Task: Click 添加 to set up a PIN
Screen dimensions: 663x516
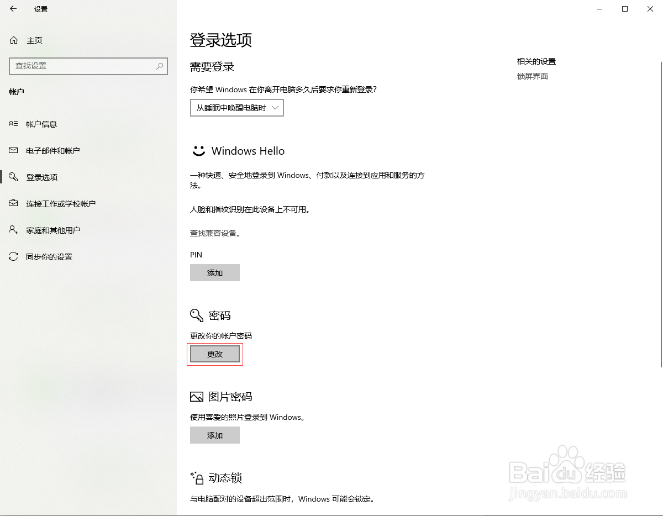Action: (x=215, y=272)
